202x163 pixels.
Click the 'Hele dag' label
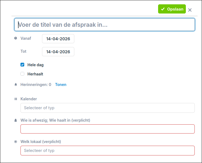(x=36, y=65)
